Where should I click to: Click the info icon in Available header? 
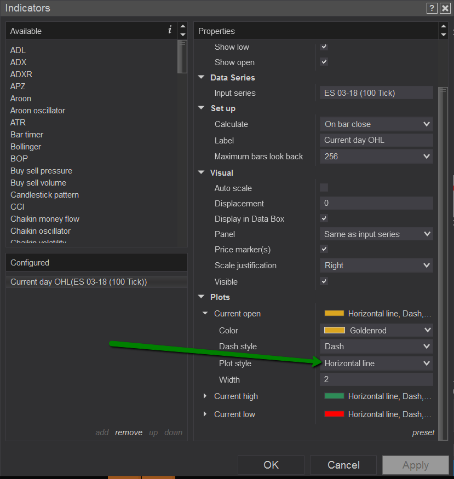[170, 30]
